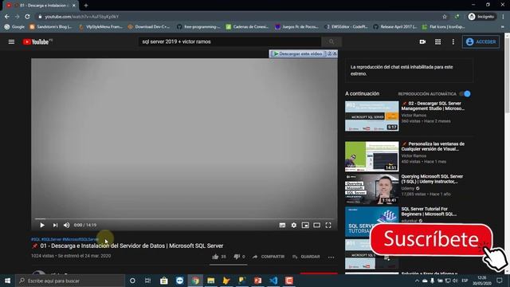
Task: Click the search magnifier button
Action: pos(331,41)
